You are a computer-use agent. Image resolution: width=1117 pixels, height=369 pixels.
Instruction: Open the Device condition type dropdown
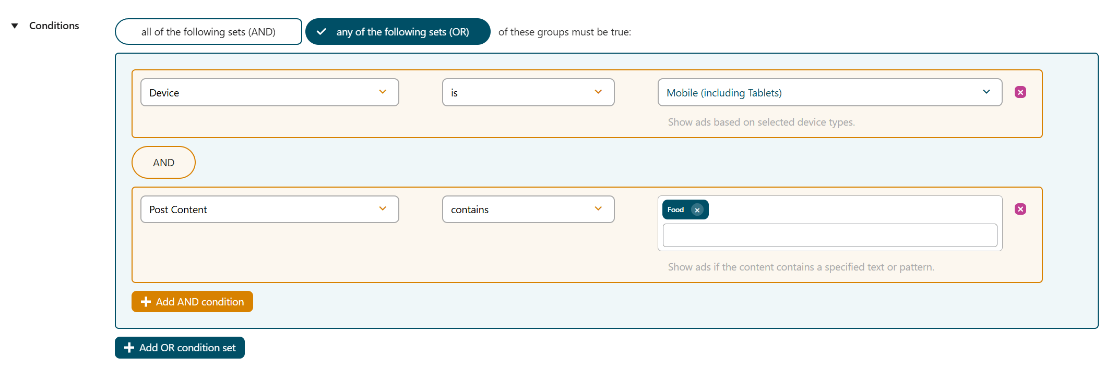269,92
